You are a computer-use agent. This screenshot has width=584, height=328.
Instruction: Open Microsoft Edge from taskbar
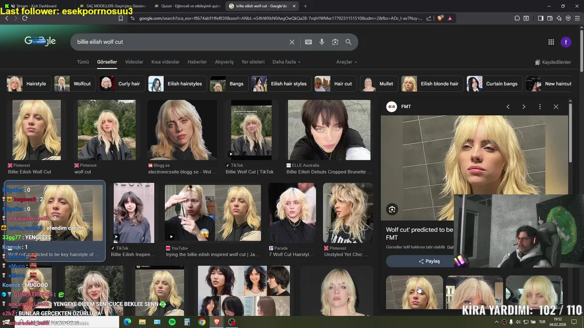pos(127,322)
